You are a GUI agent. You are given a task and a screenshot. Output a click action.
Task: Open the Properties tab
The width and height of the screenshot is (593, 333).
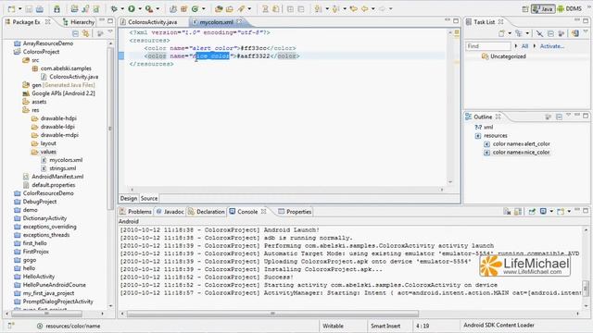[x=295, y=212]
